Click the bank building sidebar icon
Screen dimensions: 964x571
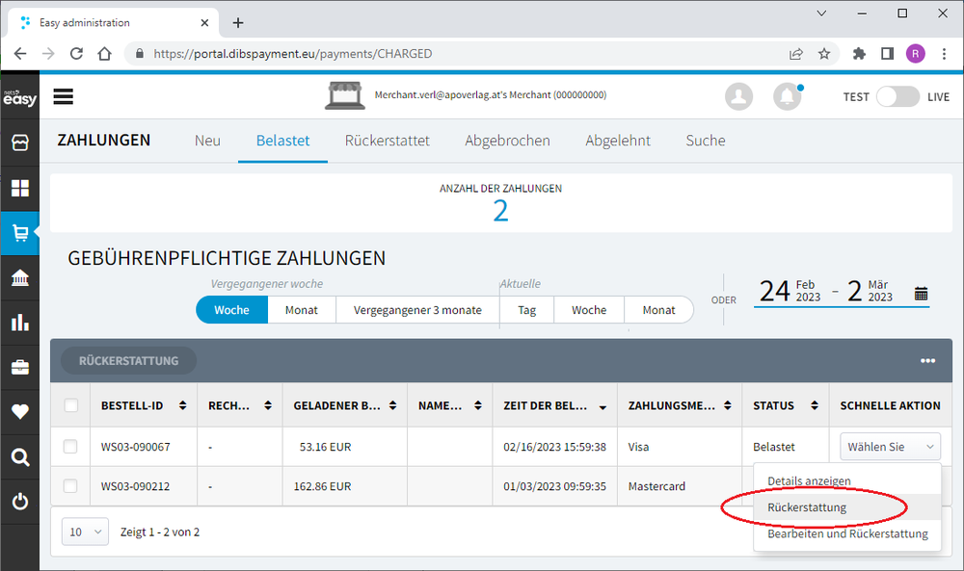(x=19, y=278)
